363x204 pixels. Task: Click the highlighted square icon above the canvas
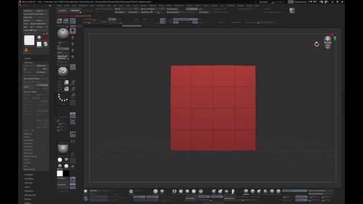(163, 21)
